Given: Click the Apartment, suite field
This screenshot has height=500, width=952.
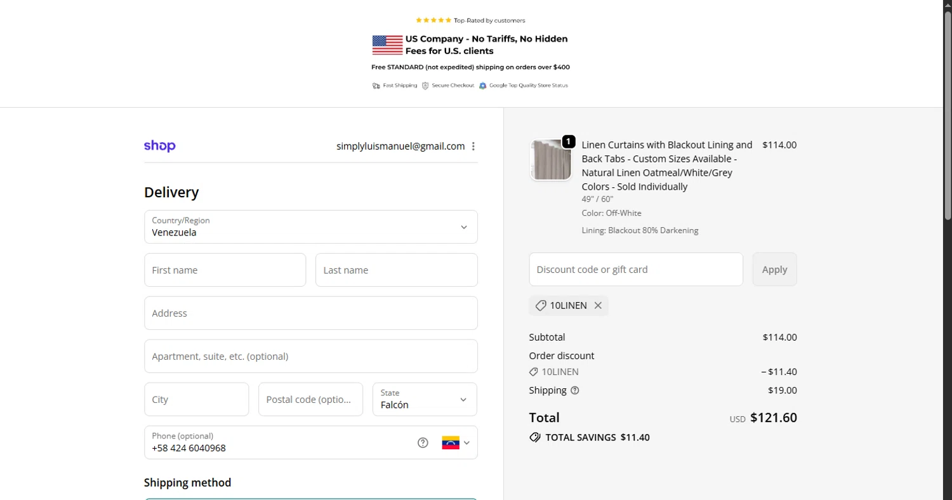Looking at the screenshot, I should point(311,356).
